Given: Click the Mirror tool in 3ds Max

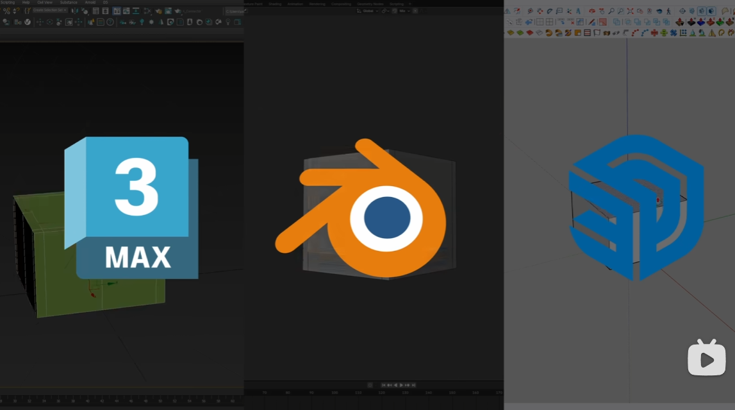Looking at the screenshot, I should point(74,11).
